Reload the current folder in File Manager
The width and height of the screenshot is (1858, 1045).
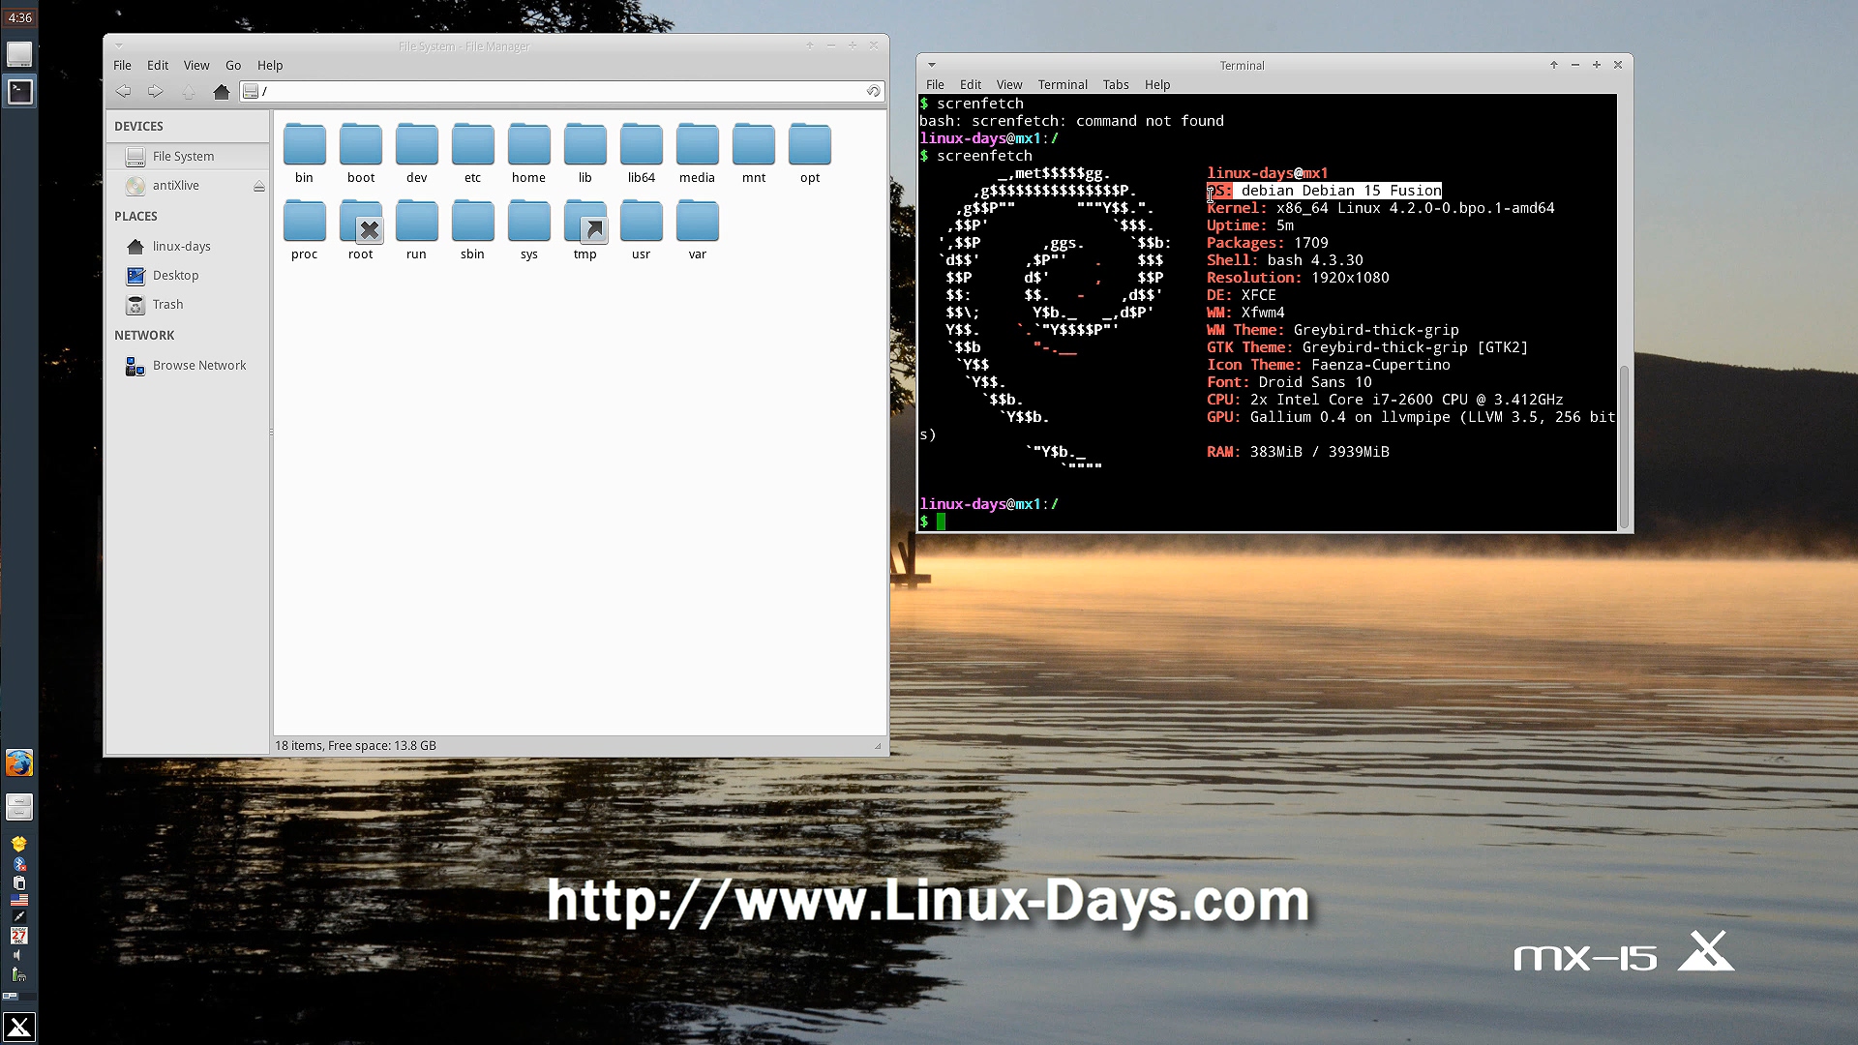[x=873, y=91]
